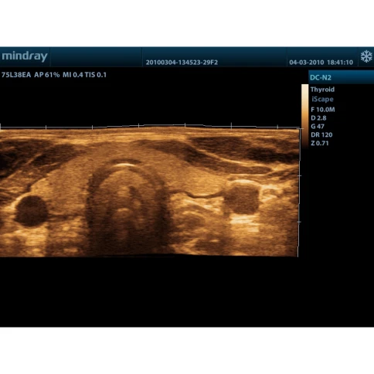Viewport: 374px width, 374px height.
Task: Click the MI 0.4 value
Action: pyautogui.click(x=73, y=75)
